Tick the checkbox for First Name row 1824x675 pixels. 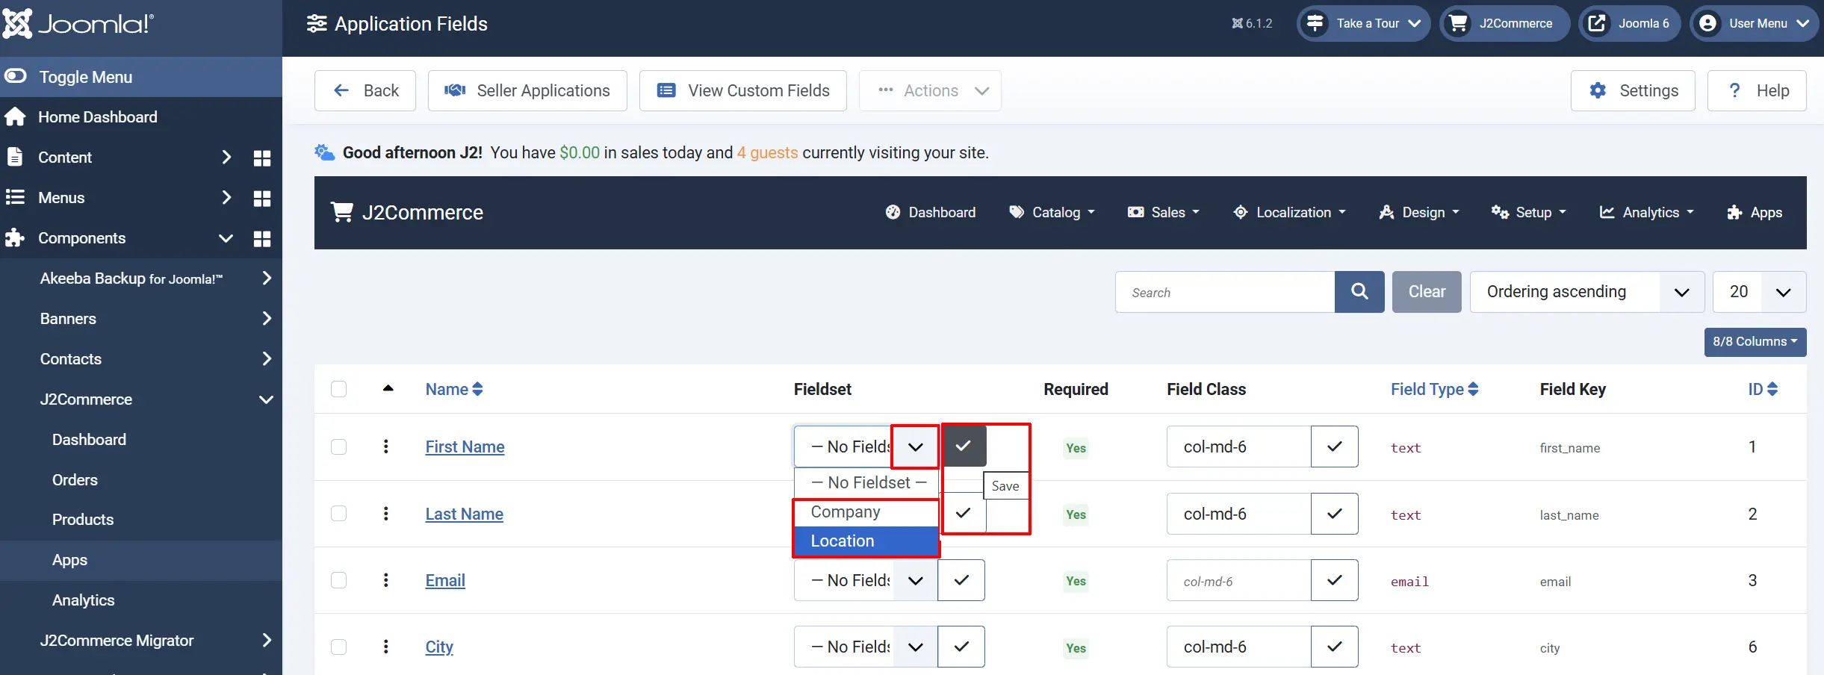tap(339, 447)
